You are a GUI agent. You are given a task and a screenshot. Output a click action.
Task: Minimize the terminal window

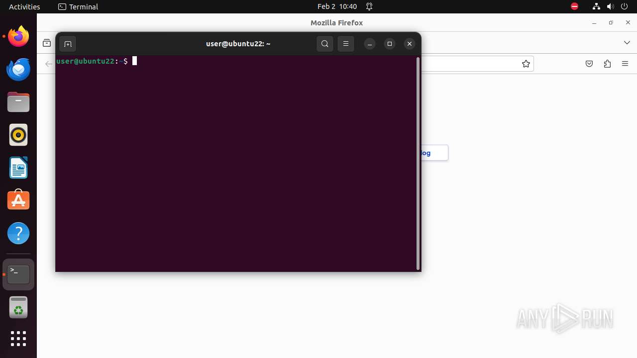point(370,44)
